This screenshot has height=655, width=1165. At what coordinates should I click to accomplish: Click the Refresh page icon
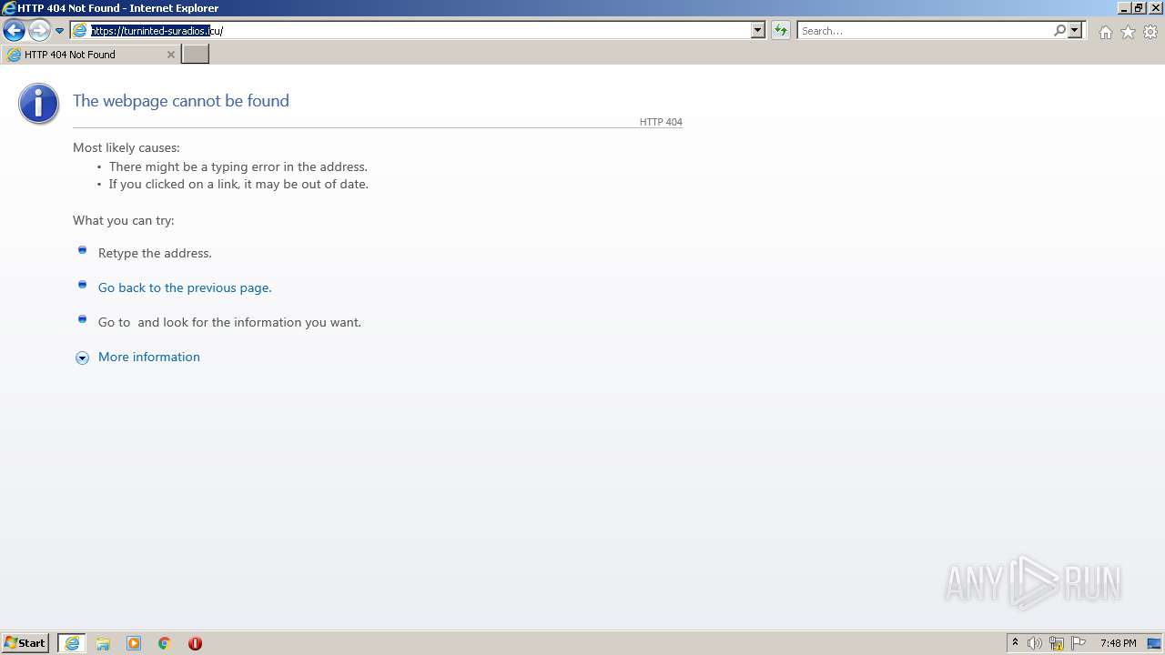coord(781,30)
